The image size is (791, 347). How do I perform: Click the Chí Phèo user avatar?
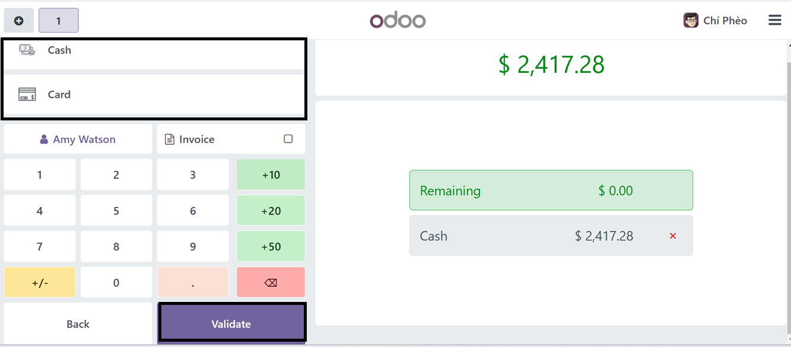[691, 20]
